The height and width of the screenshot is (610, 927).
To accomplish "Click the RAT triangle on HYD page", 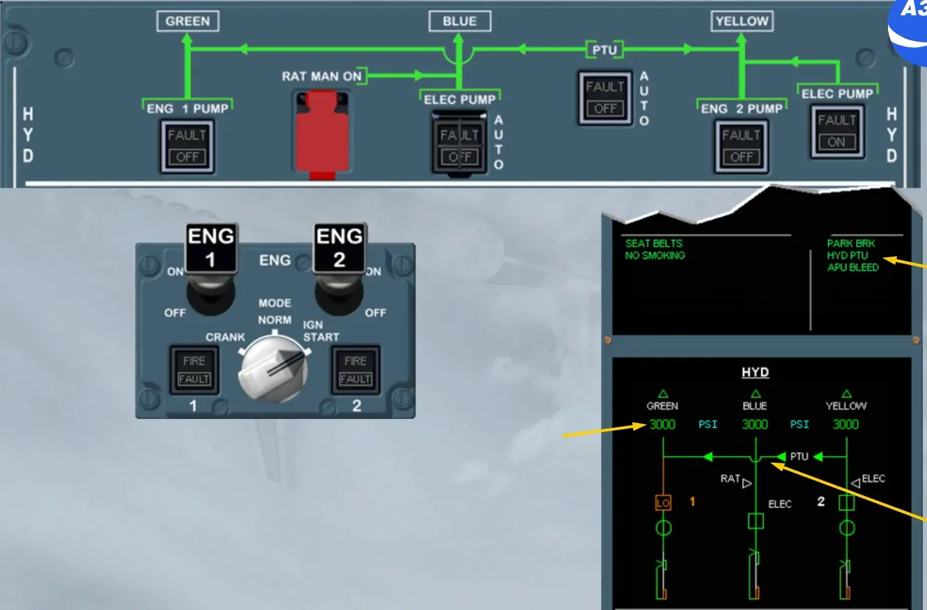I will pyautogui.click(x=747, y=484).
